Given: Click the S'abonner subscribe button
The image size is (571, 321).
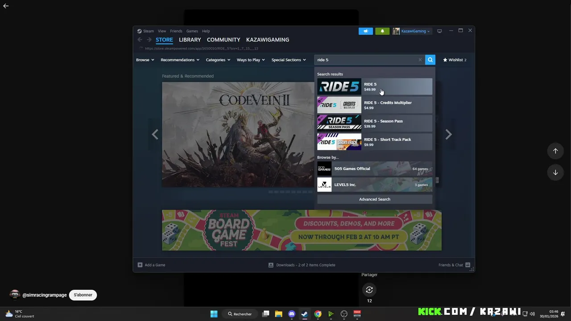Looking at the screenshot, I should coord(83,295).
